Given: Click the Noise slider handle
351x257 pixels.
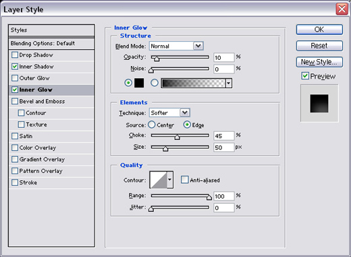Looking at the screenshot, I should coord(151,71).
